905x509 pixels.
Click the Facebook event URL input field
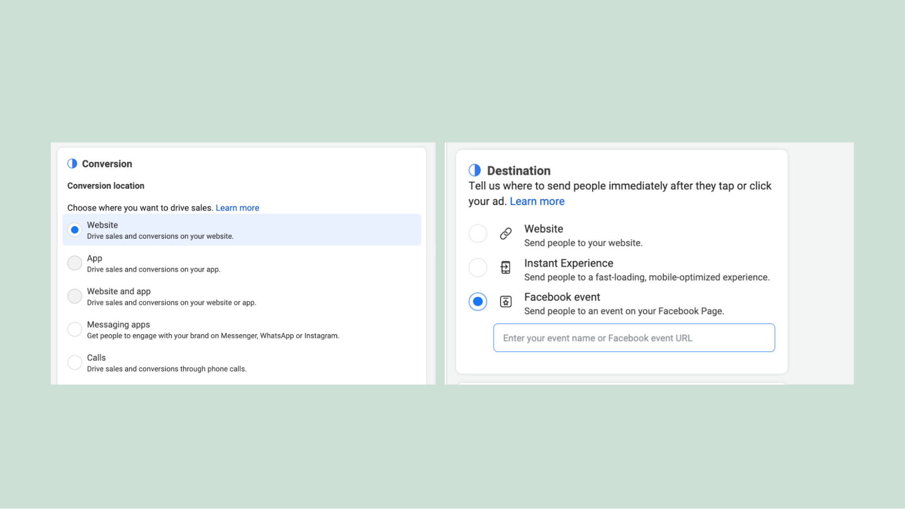pos(633,338)
